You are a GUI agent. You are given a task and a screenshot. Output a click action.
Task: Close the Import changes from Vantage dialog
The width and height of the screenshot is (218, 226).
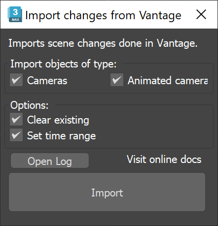pos(201,14)
